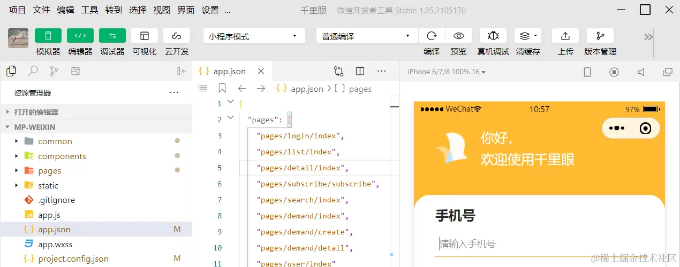Open the sidebar search icon
Screen dimensions: 680x267
[33, 71]
